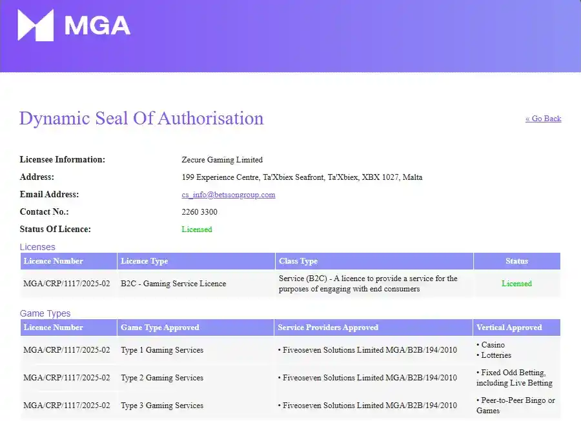
Task: Click the Peer-to-Peer Bingo or Games entry
Action: pos(516,406)
